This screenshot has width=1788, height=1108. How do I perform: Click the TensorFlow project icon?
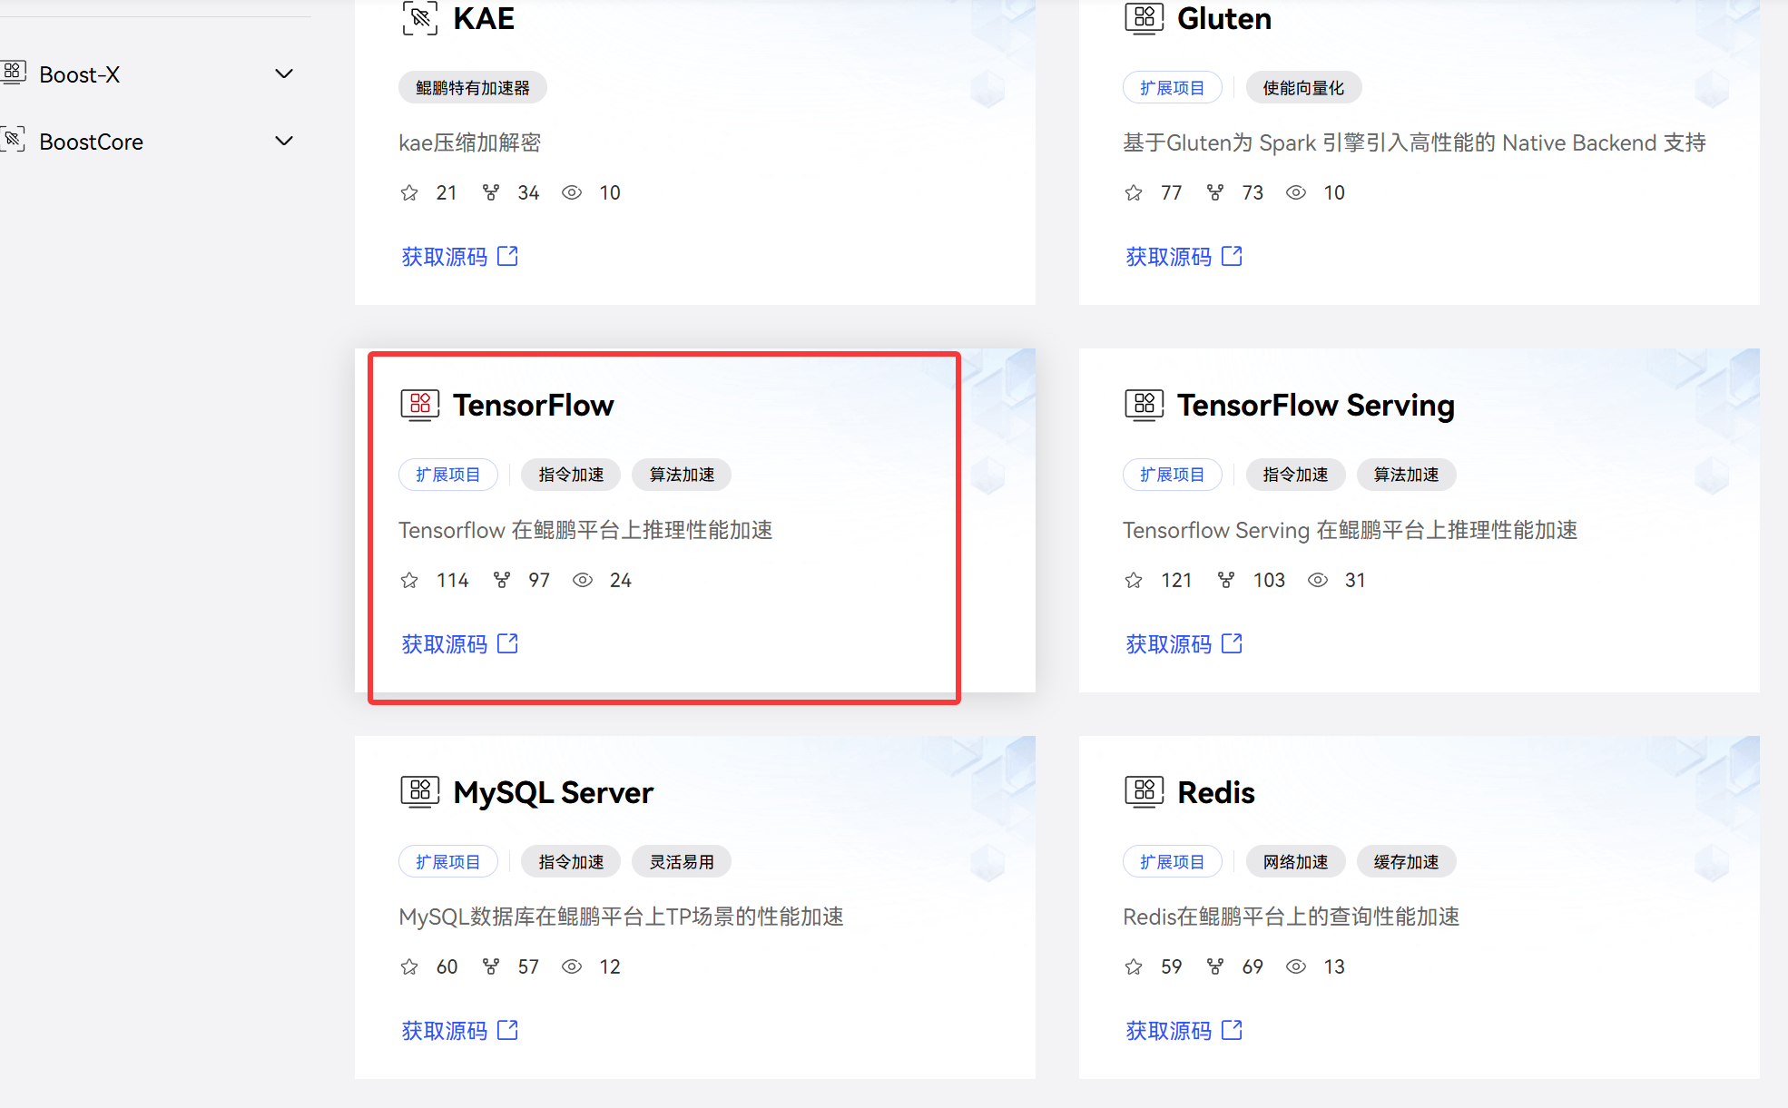[419, 405]
